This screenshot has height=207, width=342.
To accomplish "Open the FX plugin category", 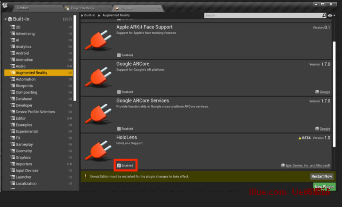I will pyautogui.click(x=18, y=138).
